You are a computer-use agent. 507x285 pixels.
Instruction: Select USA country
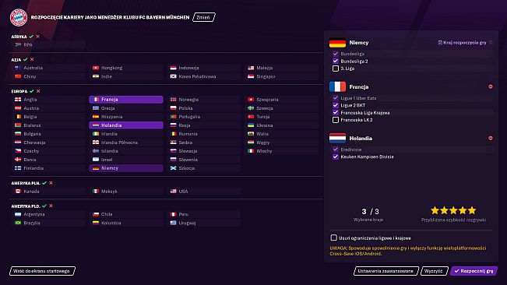coord(204,192)
